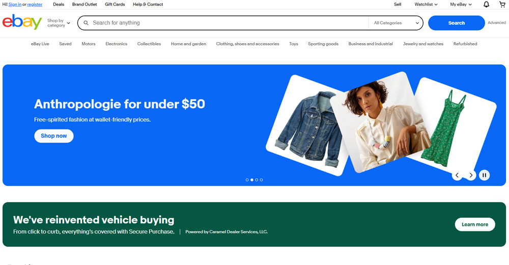Image resolution: width=509 pixels, height=265 pixels.
Task: Open Gift Cards
Action: point(115,4)
